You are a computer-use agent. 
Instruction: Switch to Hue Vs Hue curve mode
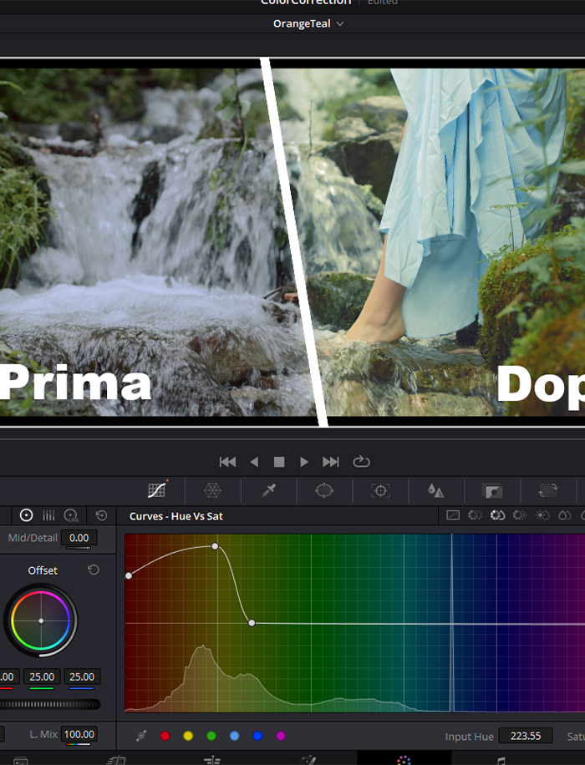(x=475, y=516)
